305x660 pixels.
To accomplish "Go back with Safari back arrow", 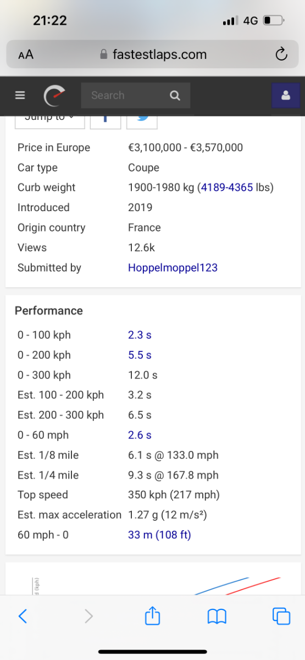I will click(x=23, y=616).
